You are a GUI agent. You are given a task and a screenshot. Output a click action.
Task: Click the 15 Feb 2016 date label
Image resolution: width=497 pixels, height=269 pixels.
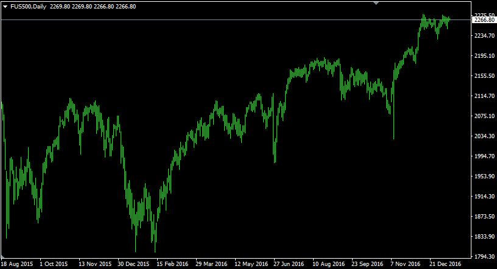coord(172,264)
